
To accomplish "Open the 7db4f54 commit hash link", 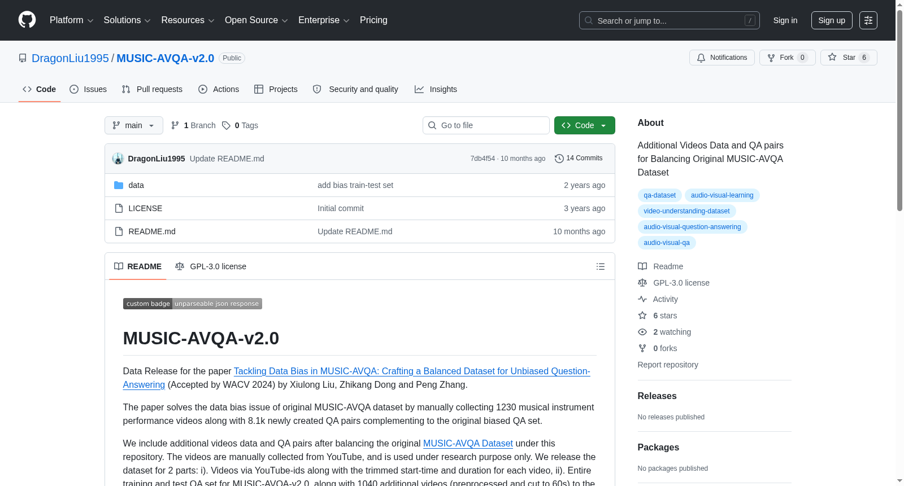I will click(483, 159).
